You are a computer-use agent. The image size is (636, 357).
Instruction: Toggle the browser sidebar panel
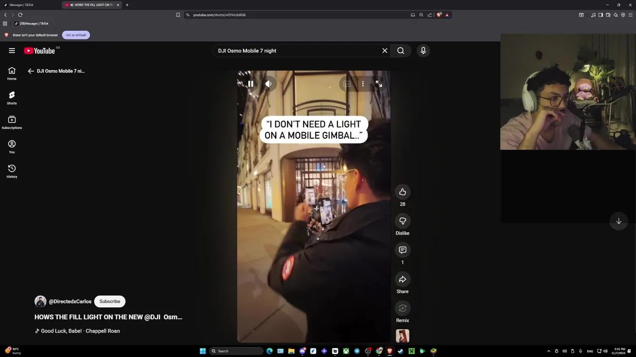pyautogui.click(x=600, y=15)
